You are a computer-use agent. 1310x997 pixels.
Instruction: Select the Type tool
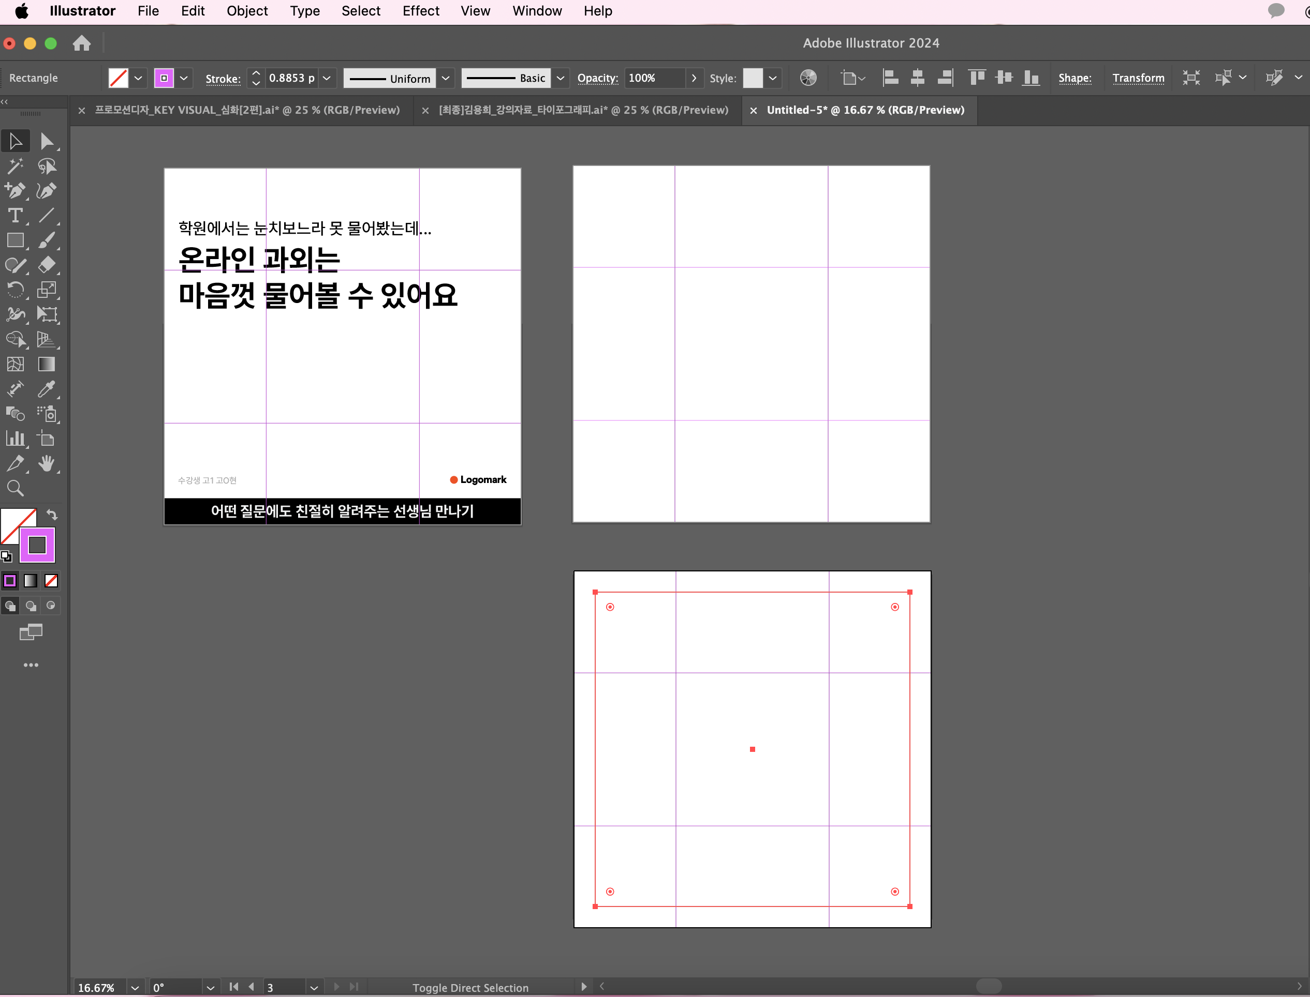(16, 216)
